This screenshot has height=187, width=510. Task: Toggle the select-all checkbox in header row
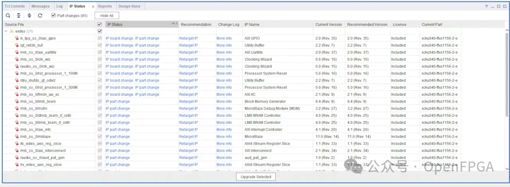pyautogui.click(x=100, y=24)
